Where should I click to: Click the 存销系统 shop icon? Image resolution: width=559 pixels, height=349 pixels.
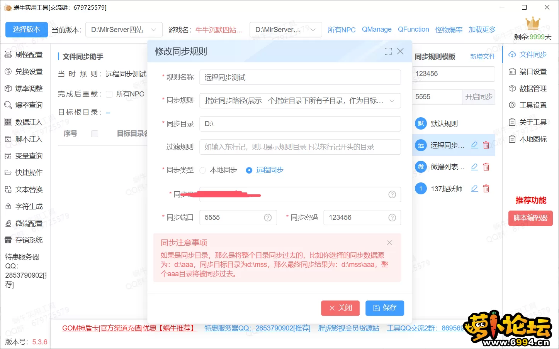(x=8, y=240)
